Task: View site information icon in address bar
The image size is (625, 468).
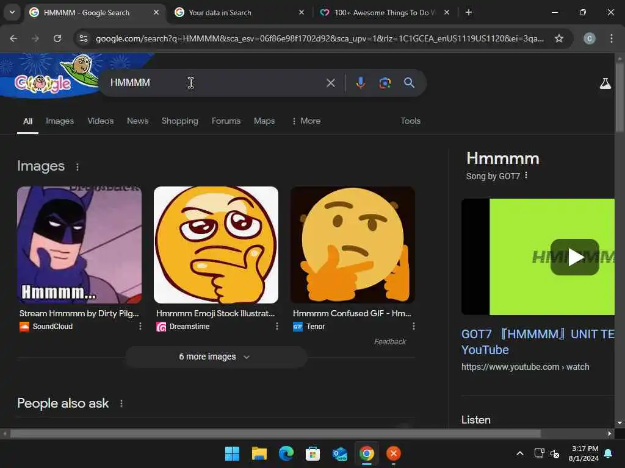Action: pyautogui.click(x=84, y=38)
